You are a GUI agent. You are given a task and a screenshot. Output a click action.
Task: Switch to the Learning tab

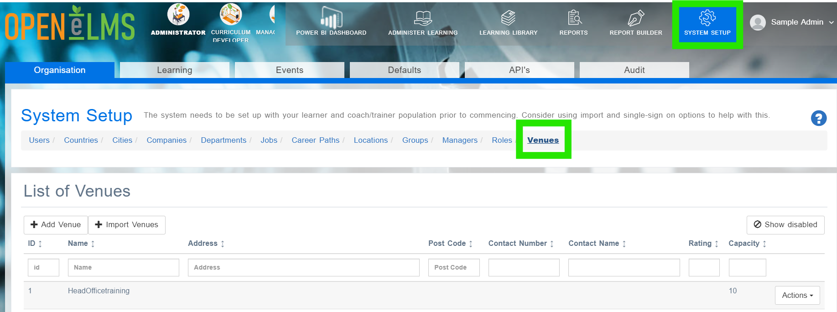(x=175, y=70)
